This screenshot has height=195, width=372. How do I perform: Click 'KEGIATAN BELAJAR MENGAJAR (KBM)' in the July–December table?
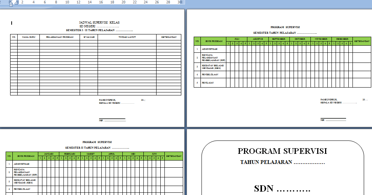pyautogui.click(x=213, y=67)
